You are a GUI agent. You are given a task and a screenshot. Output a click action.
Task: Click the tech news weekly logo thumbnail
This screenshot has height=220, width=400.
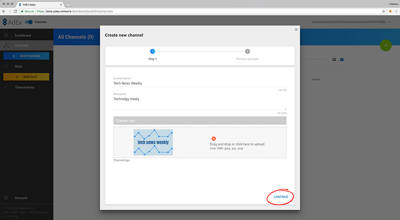point(153,142)
